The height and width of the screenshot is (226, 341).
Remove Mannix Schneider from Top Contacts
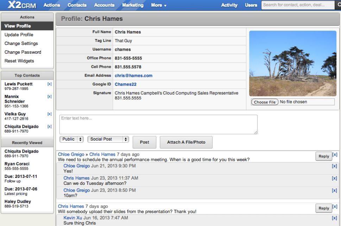[x=50, y=97]
